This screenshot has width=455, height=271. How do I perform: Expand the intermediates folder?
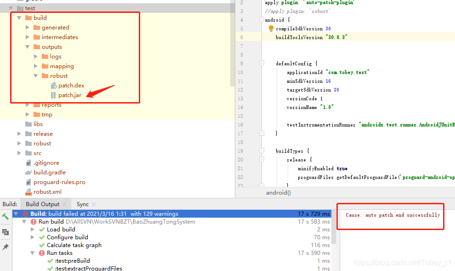coord(28,37)
